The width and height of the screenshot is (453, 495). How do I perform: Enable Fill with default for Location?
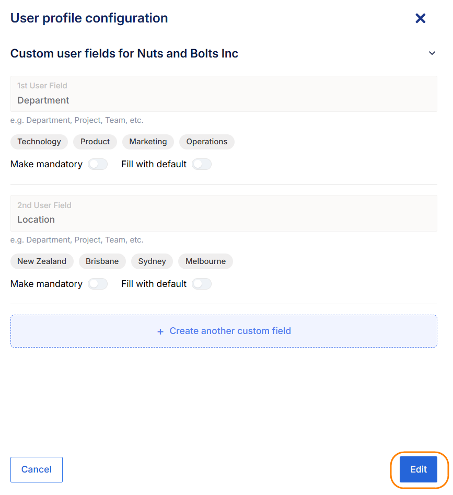(202, 284)
